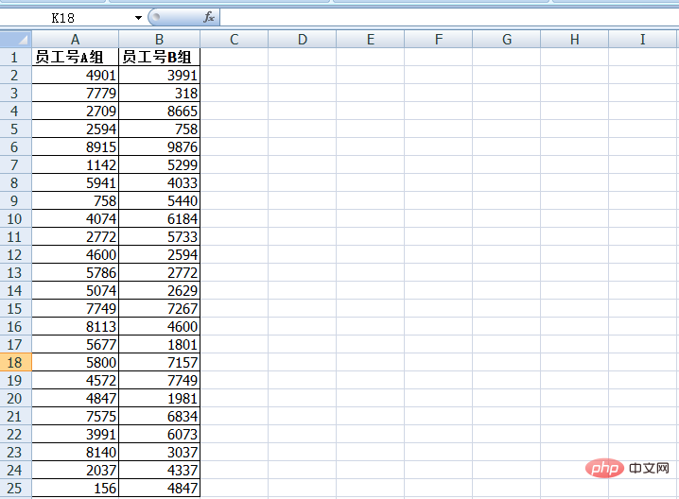Select column G header

click(506, 40)
